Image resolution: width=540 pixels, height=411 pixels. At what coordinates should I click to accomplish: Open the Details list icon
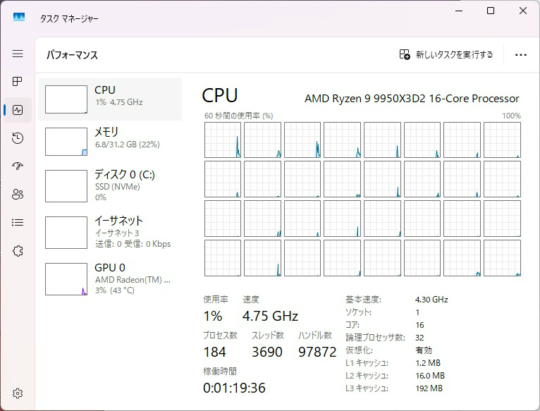tap(18, 223)
